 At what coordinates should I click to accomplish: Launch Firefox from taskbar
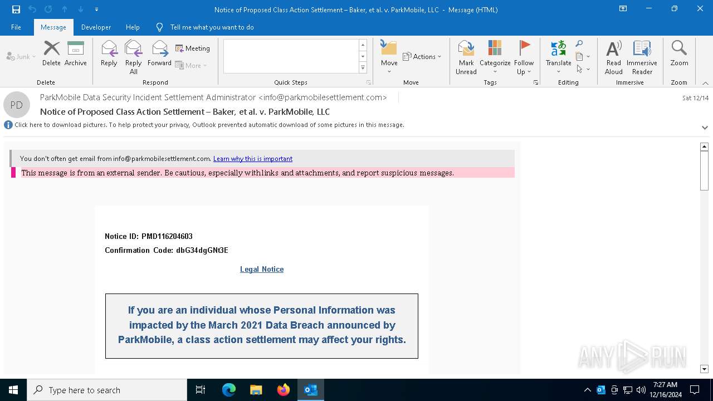[x=284, y=390]
